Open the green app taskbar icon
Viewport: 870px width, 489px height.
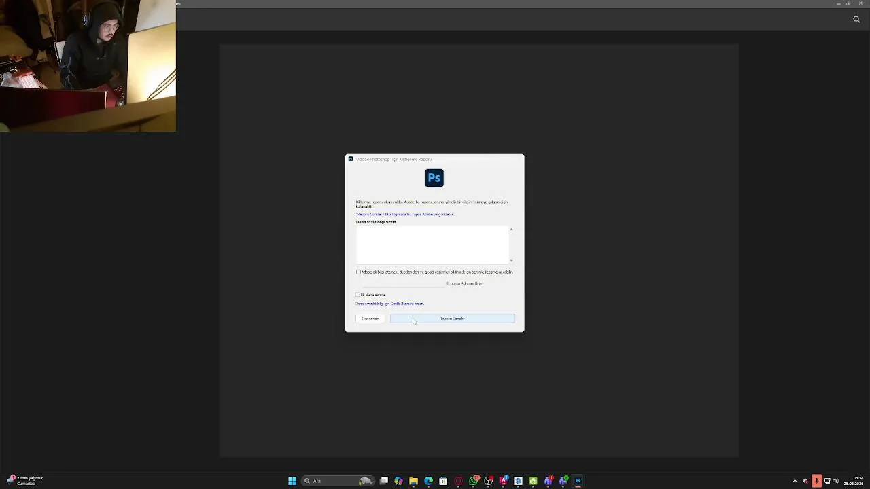533,481
